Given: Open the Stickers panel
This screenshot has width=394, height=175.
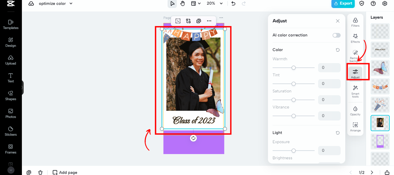Looking at the screenshot, I should [x=11, y=131].
